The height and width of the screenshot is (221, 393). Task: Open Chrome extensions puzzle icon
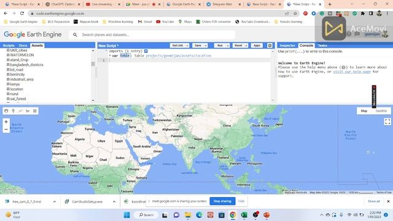coord(363,14)
